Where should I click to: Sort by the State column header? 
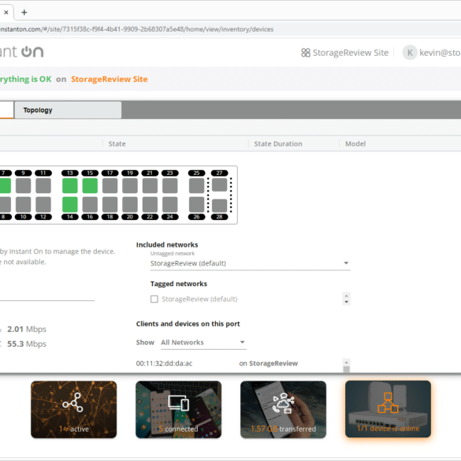[117, 143]
